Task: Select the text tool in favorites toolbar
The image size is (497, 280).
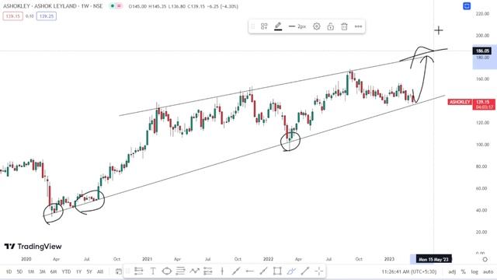Action: pyautogui.click(x=153, y=271)
